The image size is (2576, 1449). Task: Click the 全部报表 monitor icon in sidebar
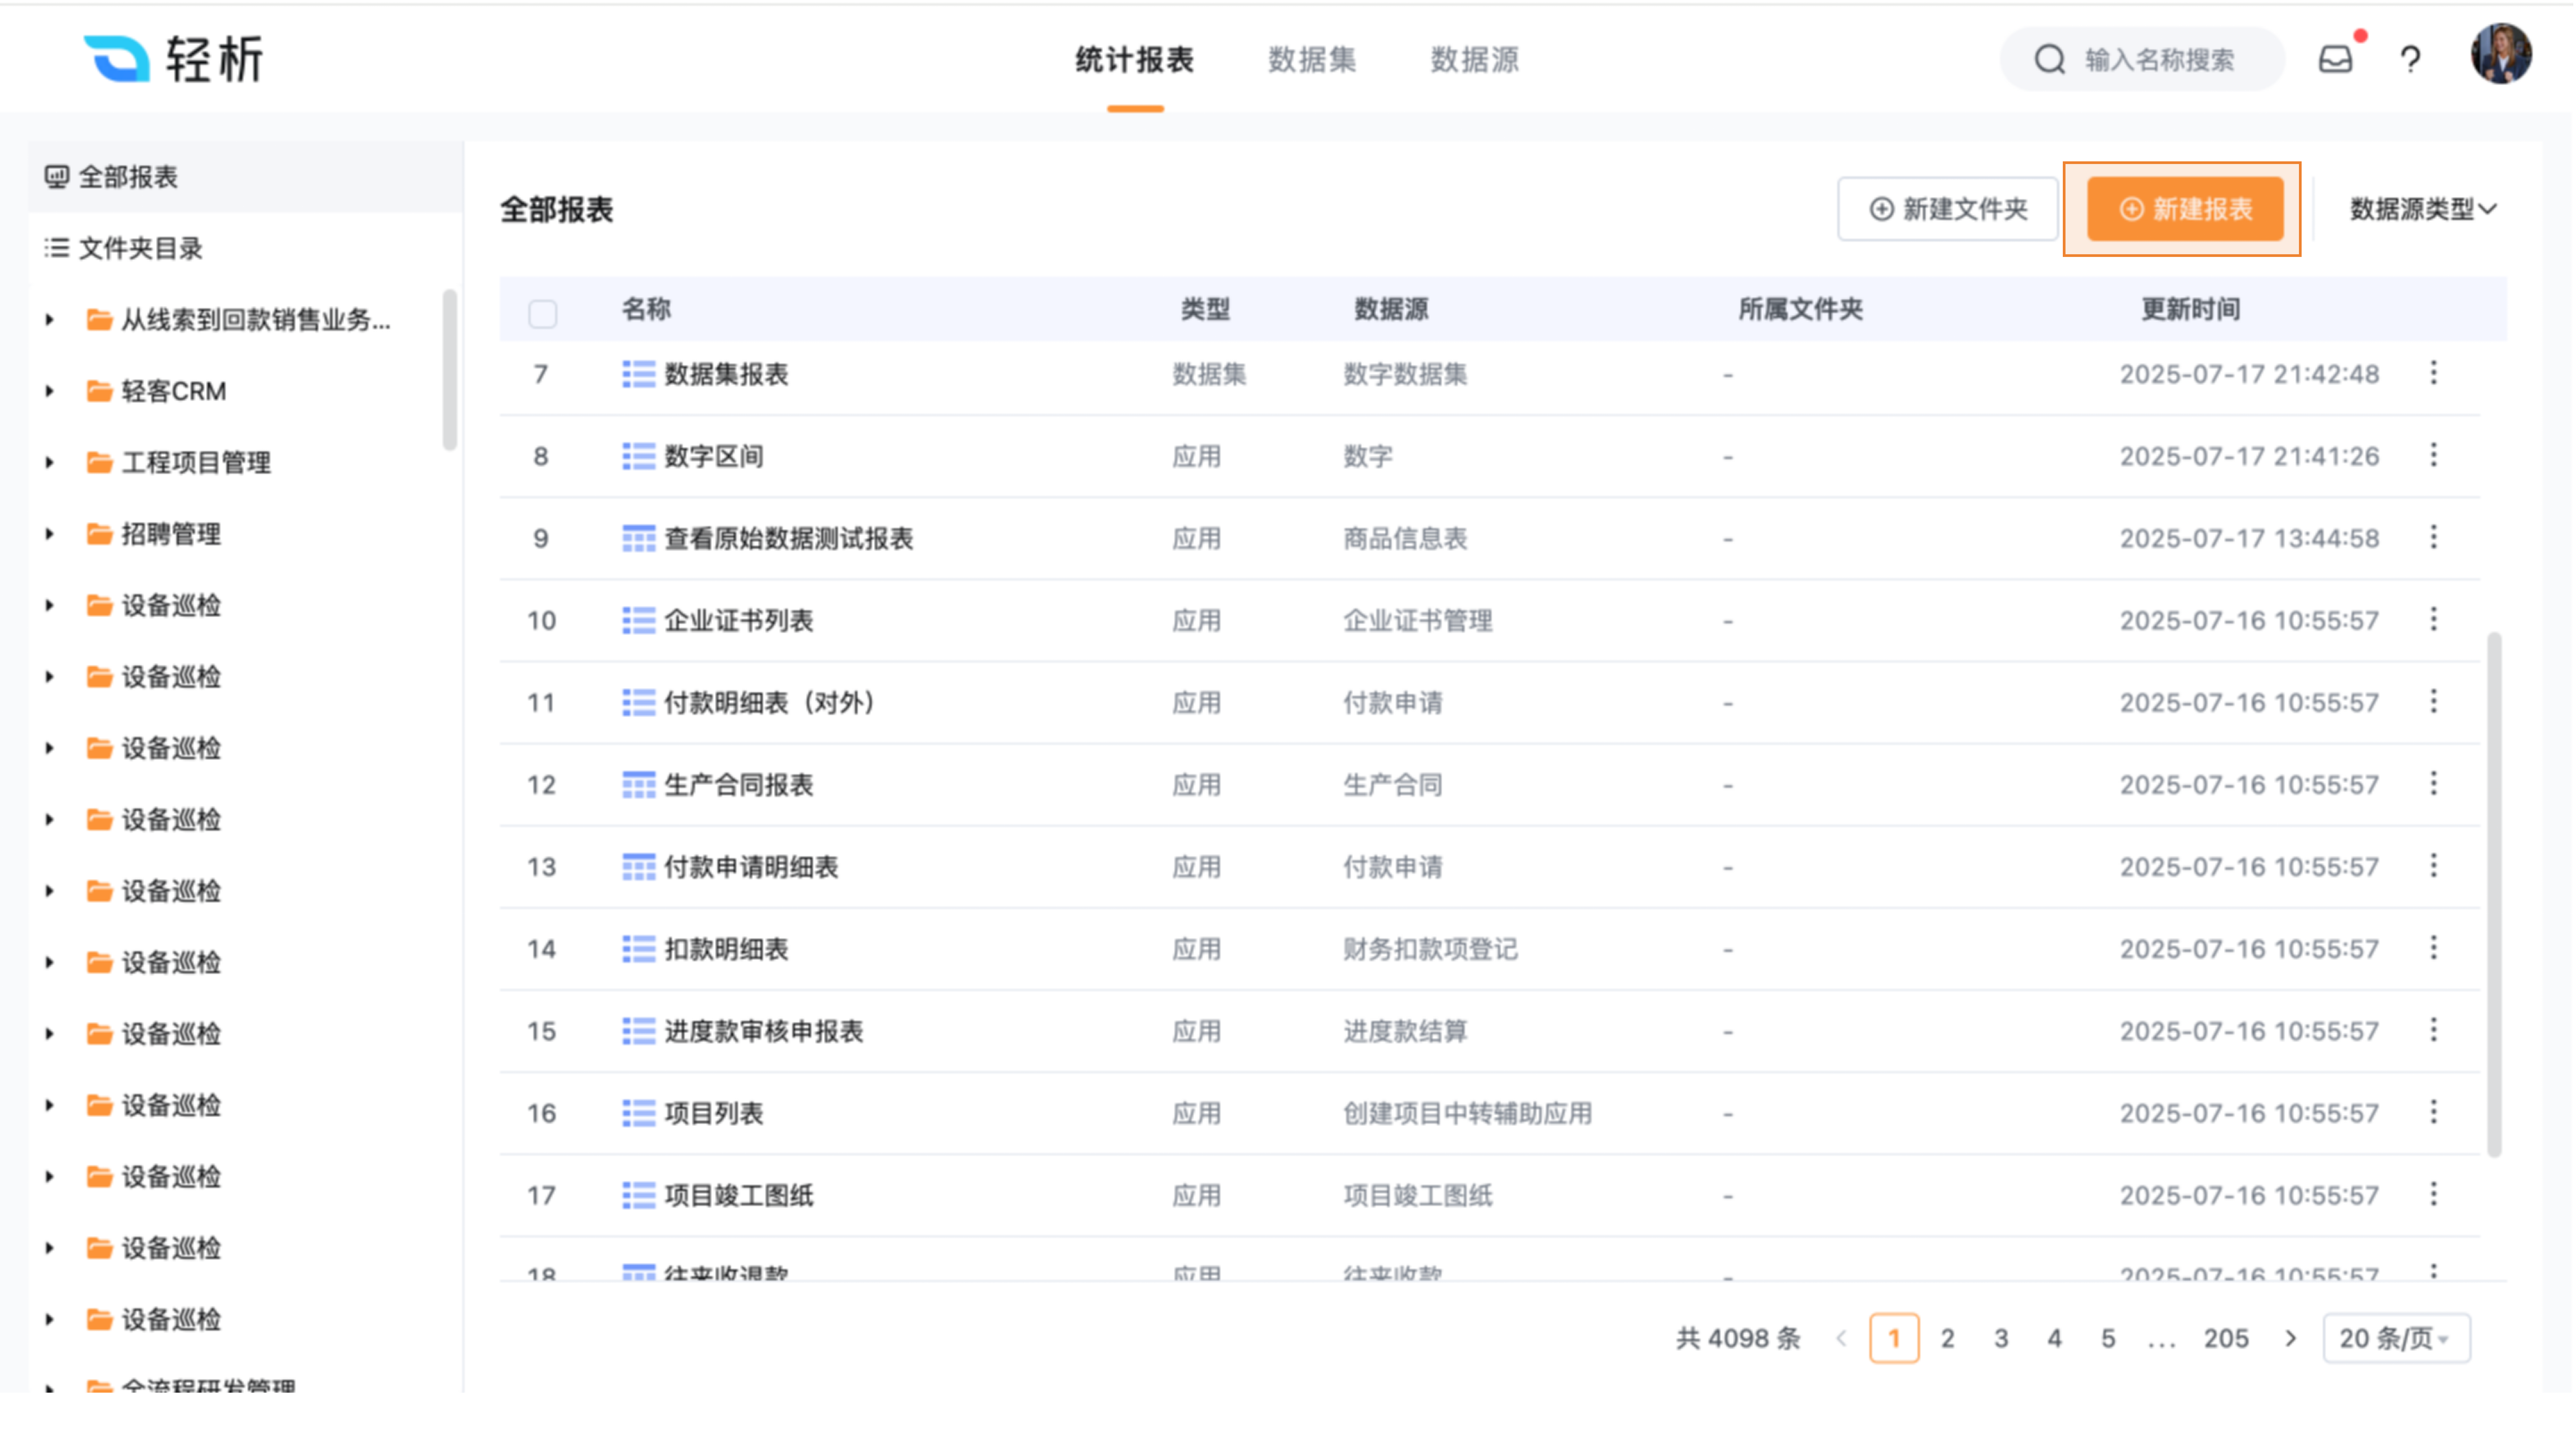pyautogui.click(x=57, y=177)
